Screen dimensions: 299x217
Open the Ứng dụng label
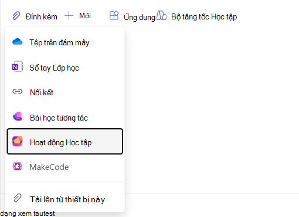point(140,17)
